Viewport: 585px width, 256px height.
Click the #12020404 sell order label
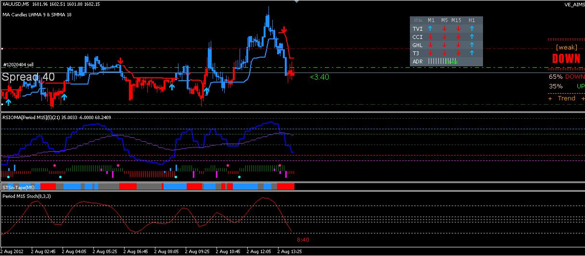point(18,64)
